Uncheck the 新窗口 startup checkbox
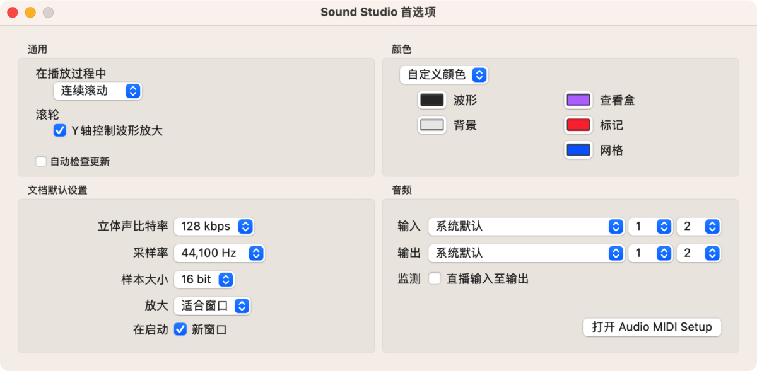The height and width of the screenshot is (371, 757). [x=180, y=329]
